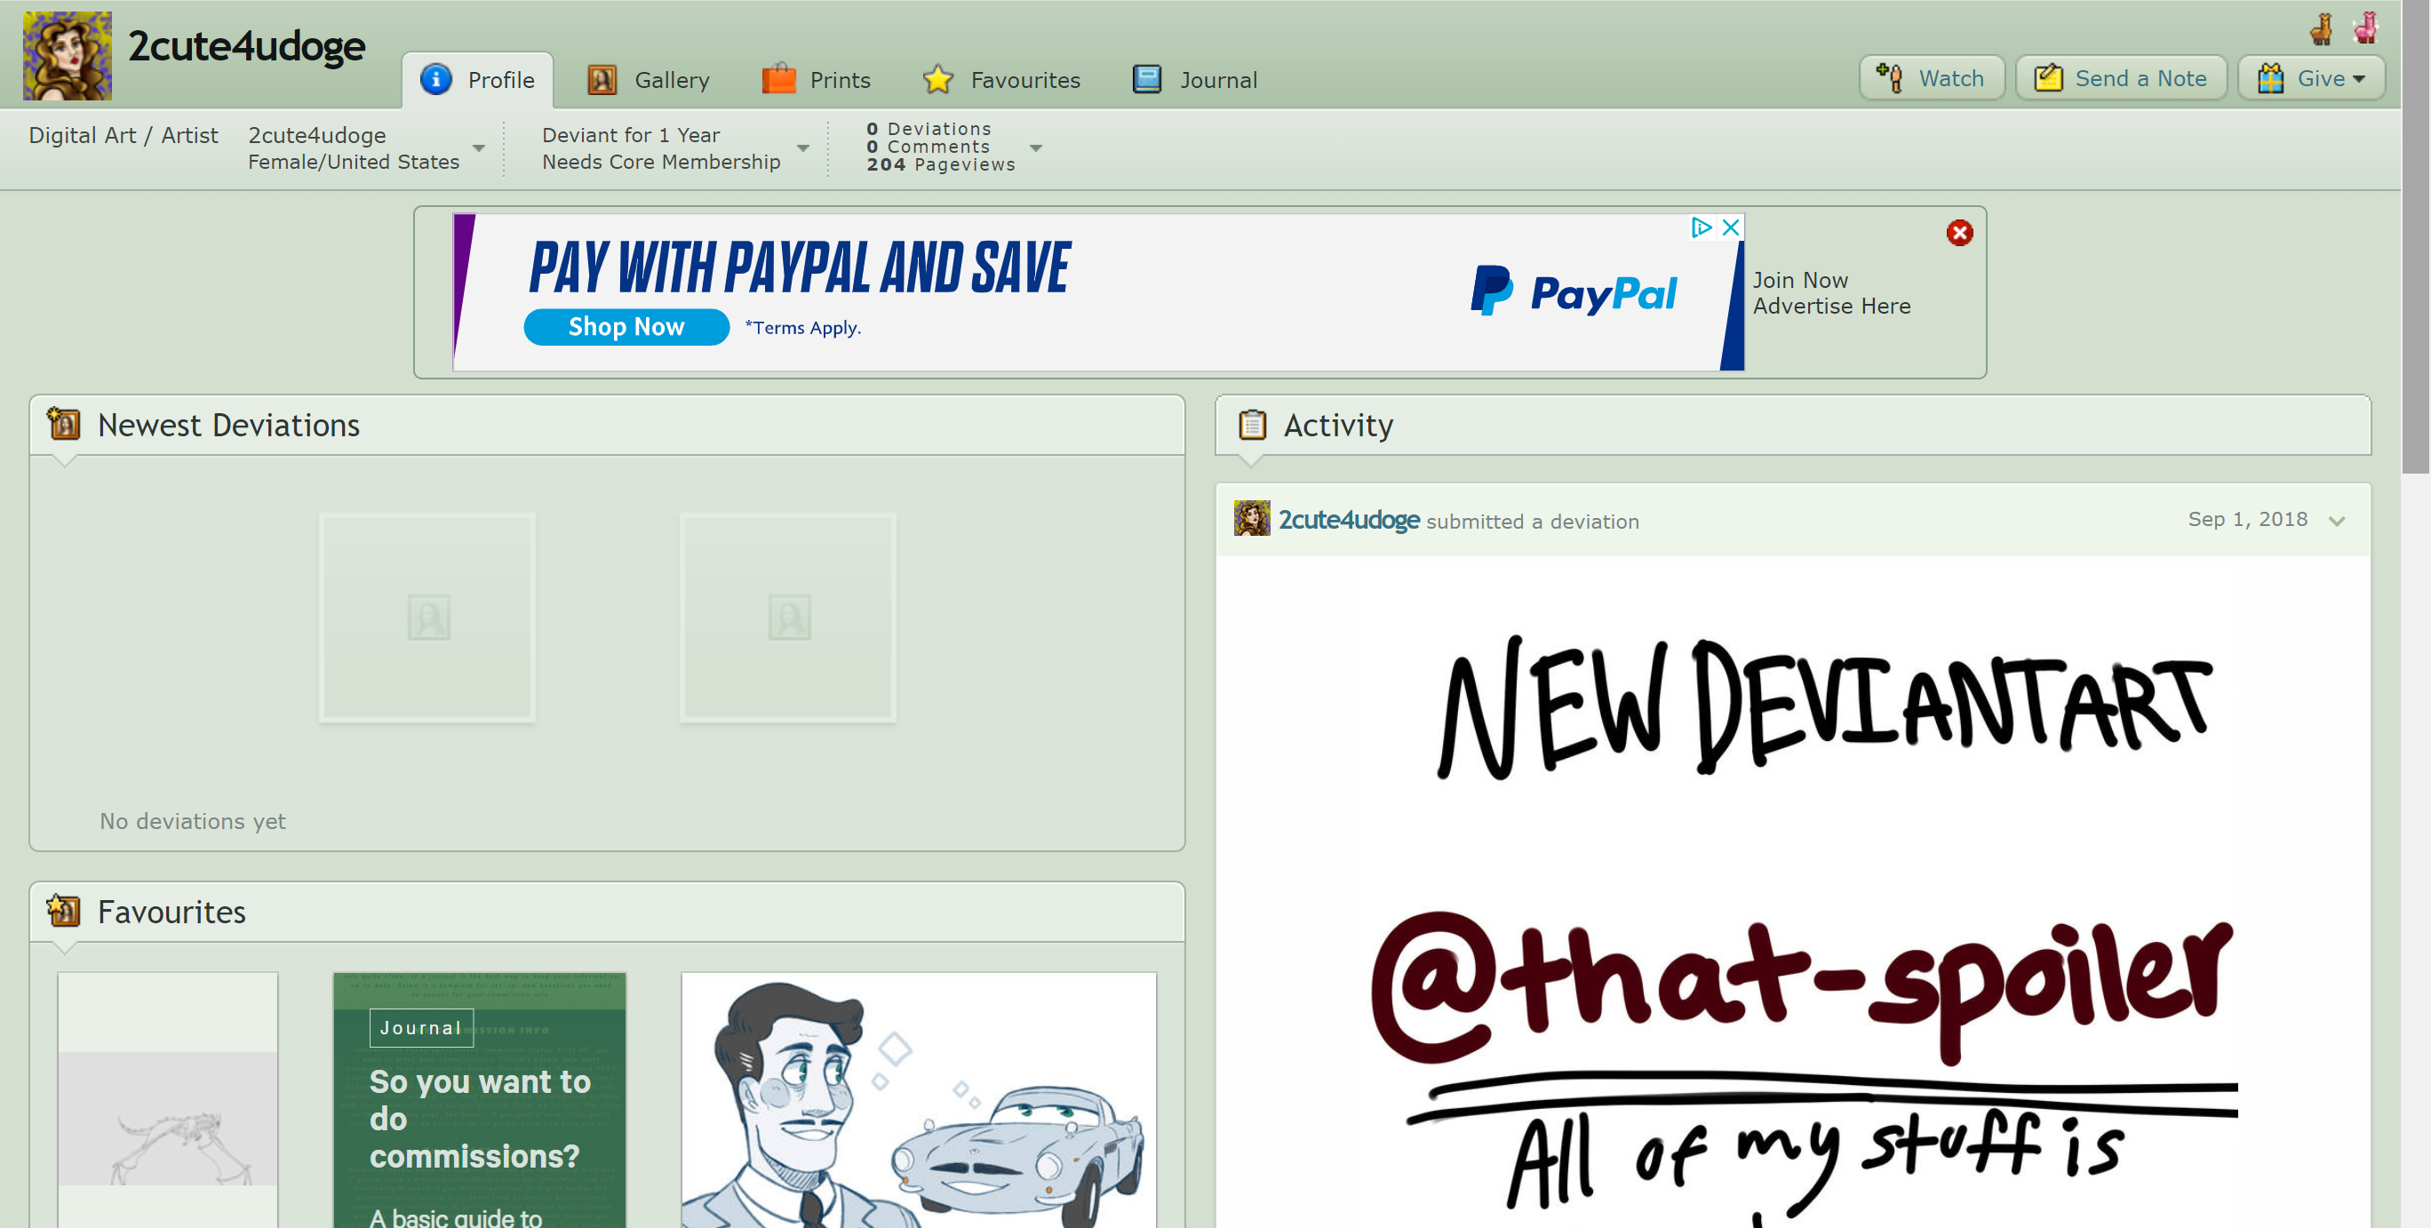
Task: Click the PayPal logo in ad
Action: 1574,291
